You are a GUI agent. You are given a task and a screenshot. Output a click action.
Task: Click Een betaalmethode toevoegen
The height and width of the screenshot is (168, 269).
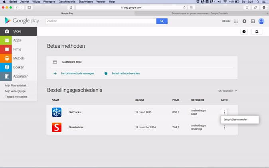(77, 73)
